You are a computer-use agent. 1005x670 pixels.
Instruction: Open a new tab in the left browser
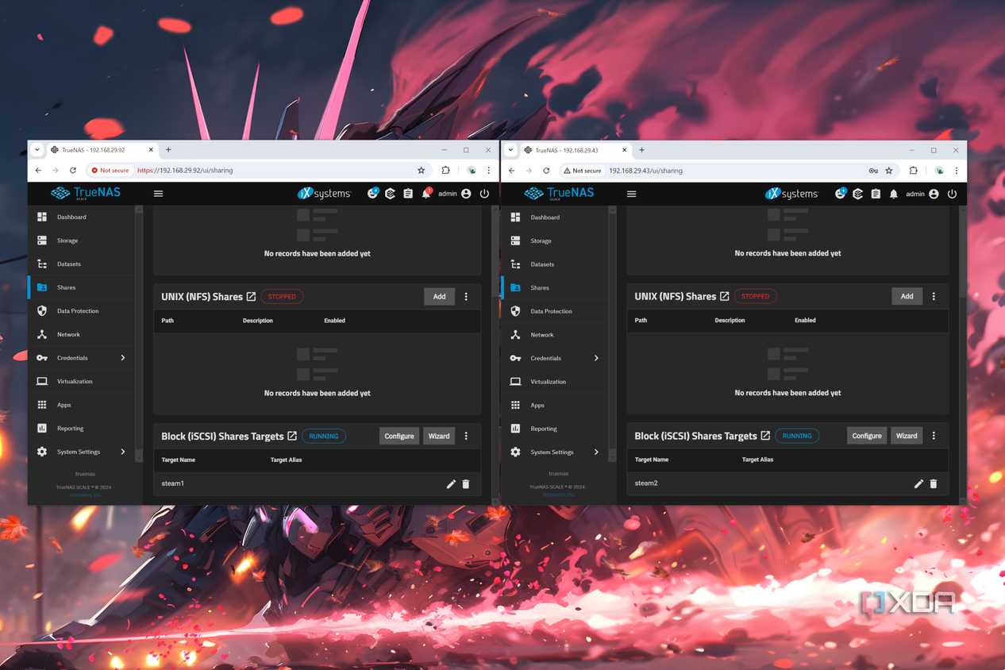tap(168, 149)
